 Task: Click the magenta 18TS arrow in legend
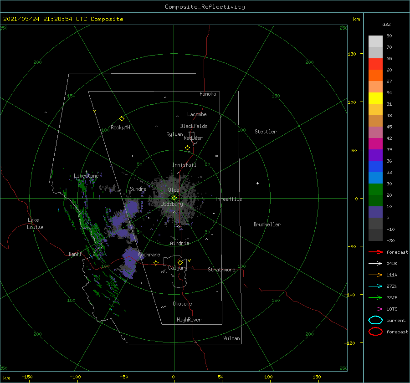(375, 309)
